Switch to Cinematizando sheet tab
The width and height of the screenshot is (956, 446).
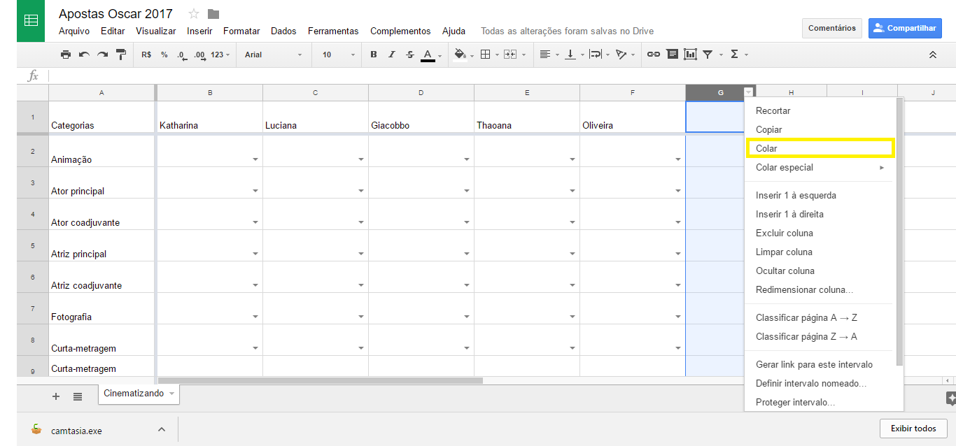134,394
